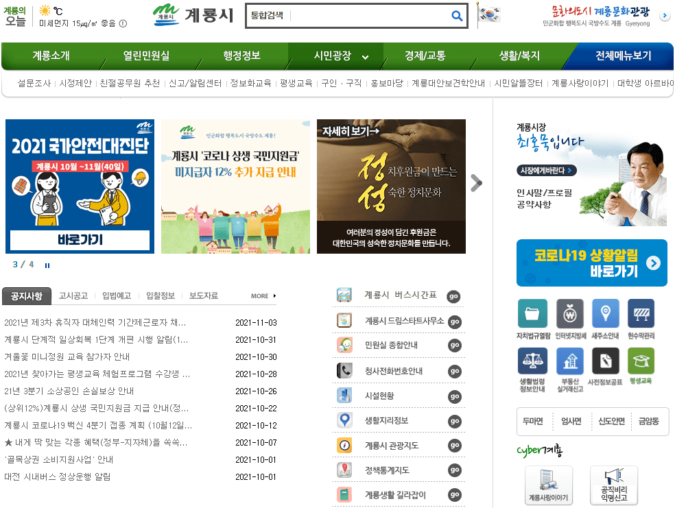Open 전체메뉴보기 full menu
This screenshot has width=675, height=508.
[623, 56]
